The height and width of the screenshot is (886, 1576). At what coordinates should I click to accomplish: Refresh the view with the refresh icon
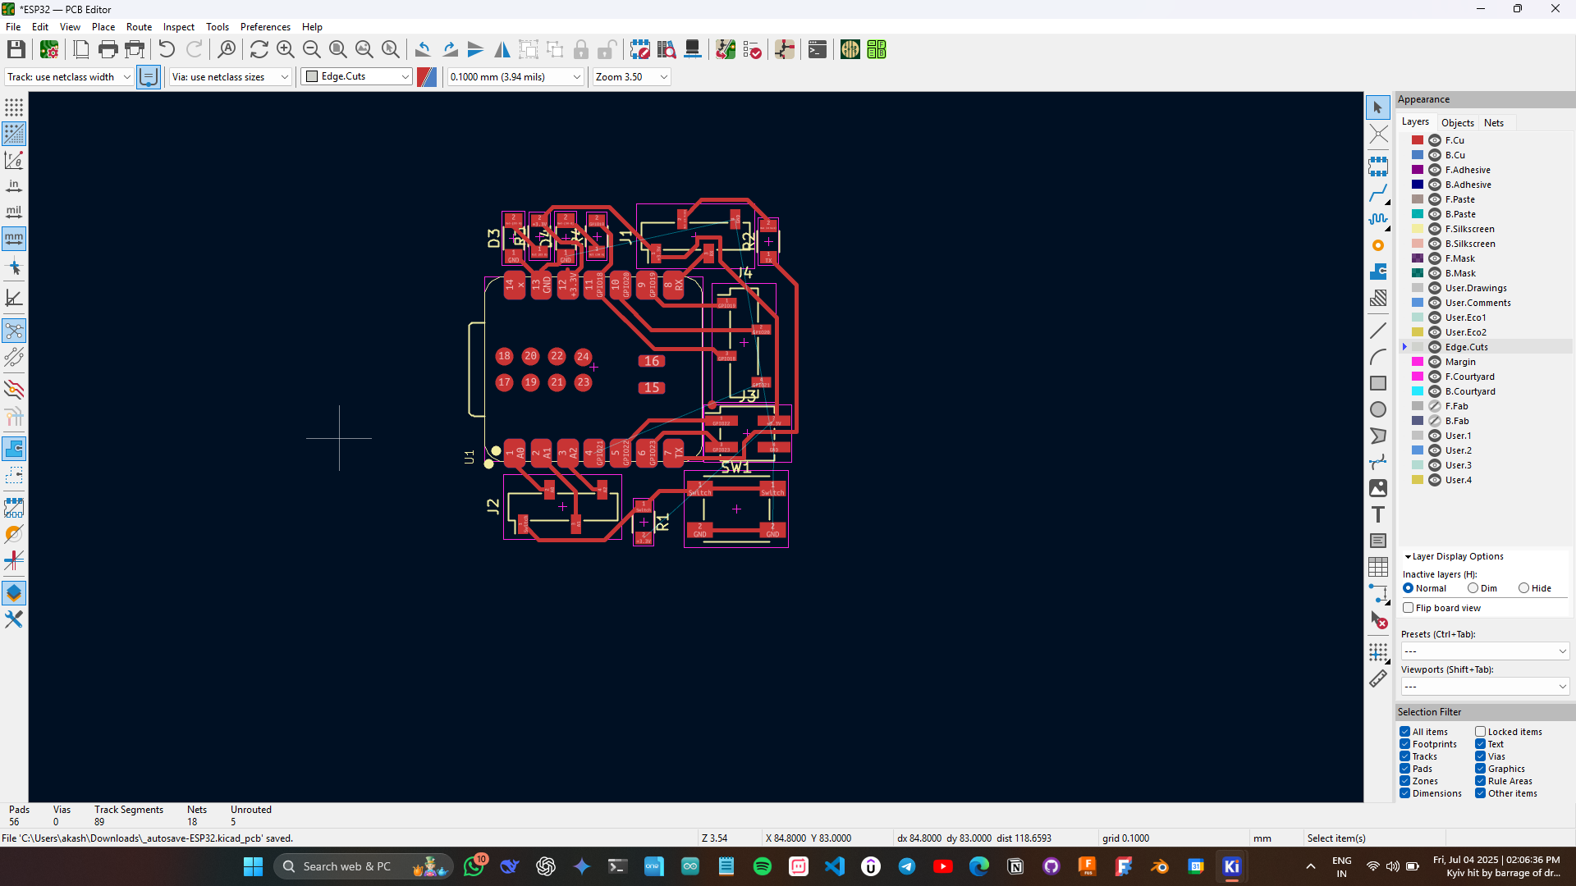(259, 50)
